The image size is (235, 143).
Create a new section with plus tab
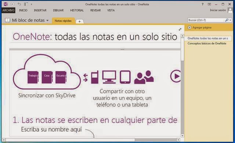click(x=80, y=21)
